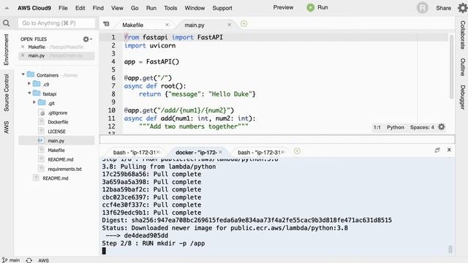Click the Preview button
The image size is (468, 263).
click(x=283, y=7)
